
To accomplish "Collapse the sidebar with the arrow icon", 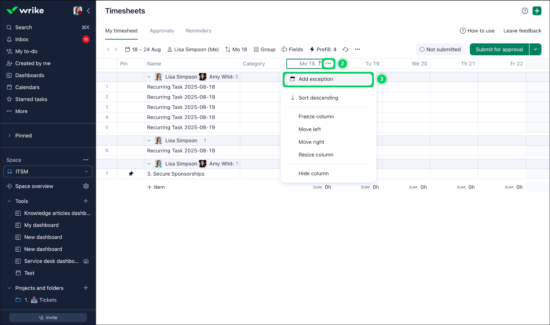I will [x=89, y=11].
